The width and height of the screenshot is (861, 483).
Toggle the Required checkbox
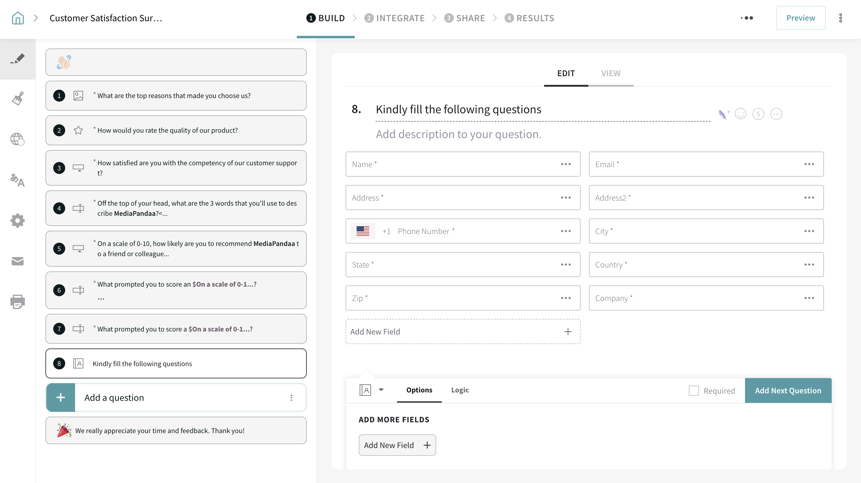(694, 390)
